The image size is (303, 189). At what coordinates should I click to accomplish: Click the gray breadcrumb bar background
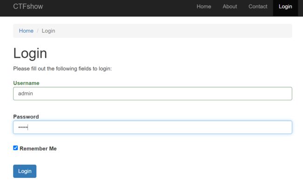[x=174, y=31]
